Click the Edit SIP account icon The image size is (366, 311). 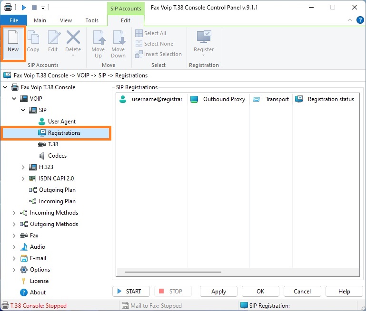pos(54,37)
